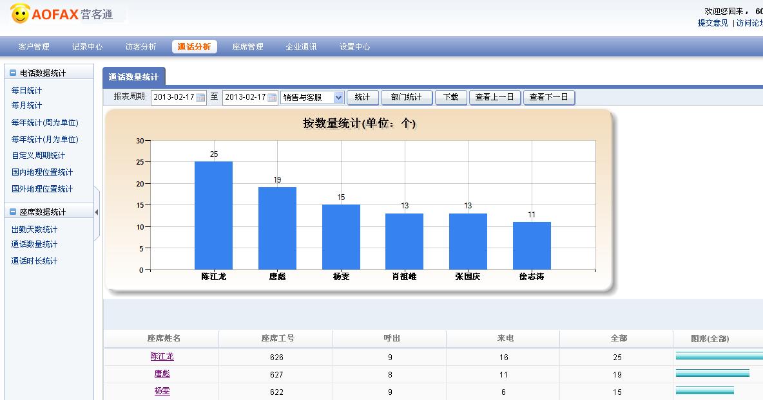Click the 唐彪 bar valued 19
The width and height of the screenshot is (763, 400).
coord(277,228)
